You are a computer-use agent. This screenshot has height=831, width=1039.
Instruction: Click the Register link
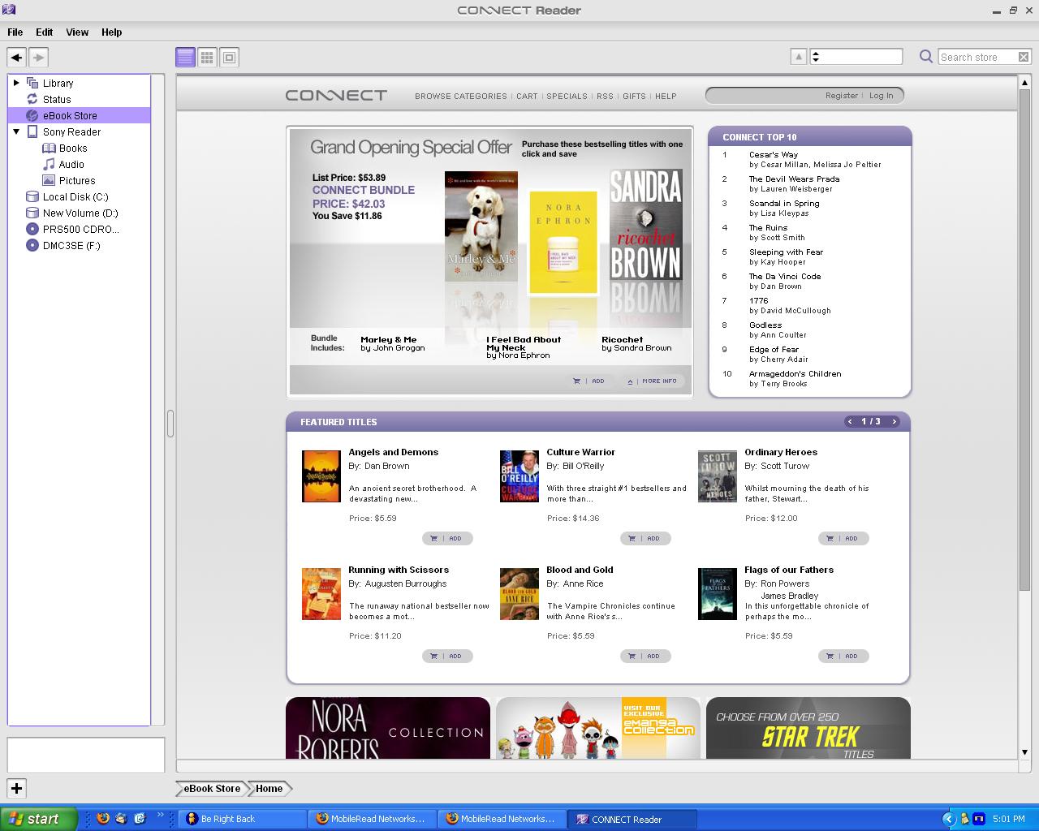pos(842,95)
